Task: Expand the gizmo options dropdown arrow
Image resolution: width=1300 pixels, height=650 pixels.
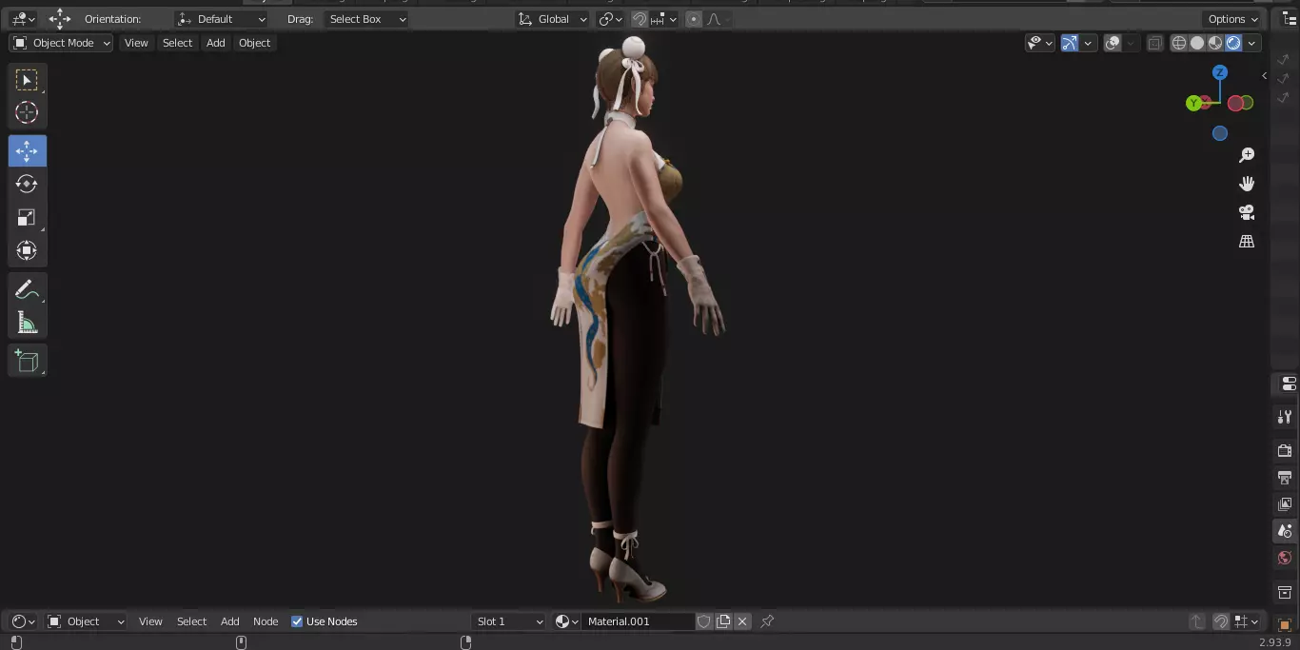Action: click(1088, 43)
